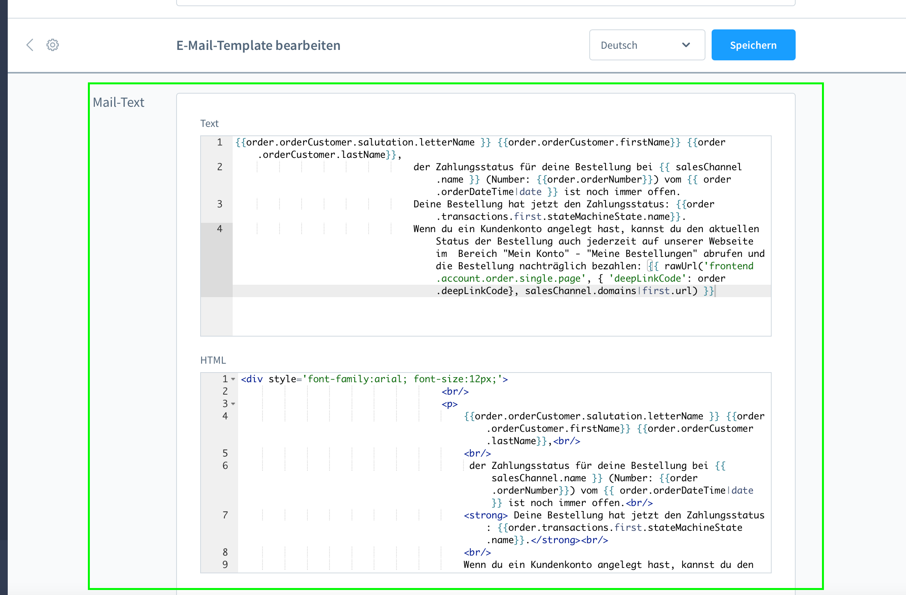The width and height of the screenshot is (906, 595).
Task: Click the 'Text' field label above editor
Action: coord(209,123)
